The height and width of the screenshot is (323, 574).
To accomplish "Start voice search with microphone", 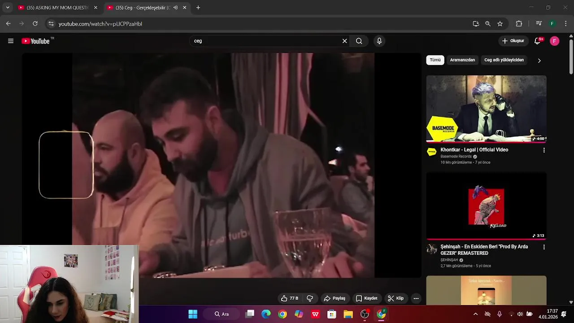I will click(x=379, y=41).
